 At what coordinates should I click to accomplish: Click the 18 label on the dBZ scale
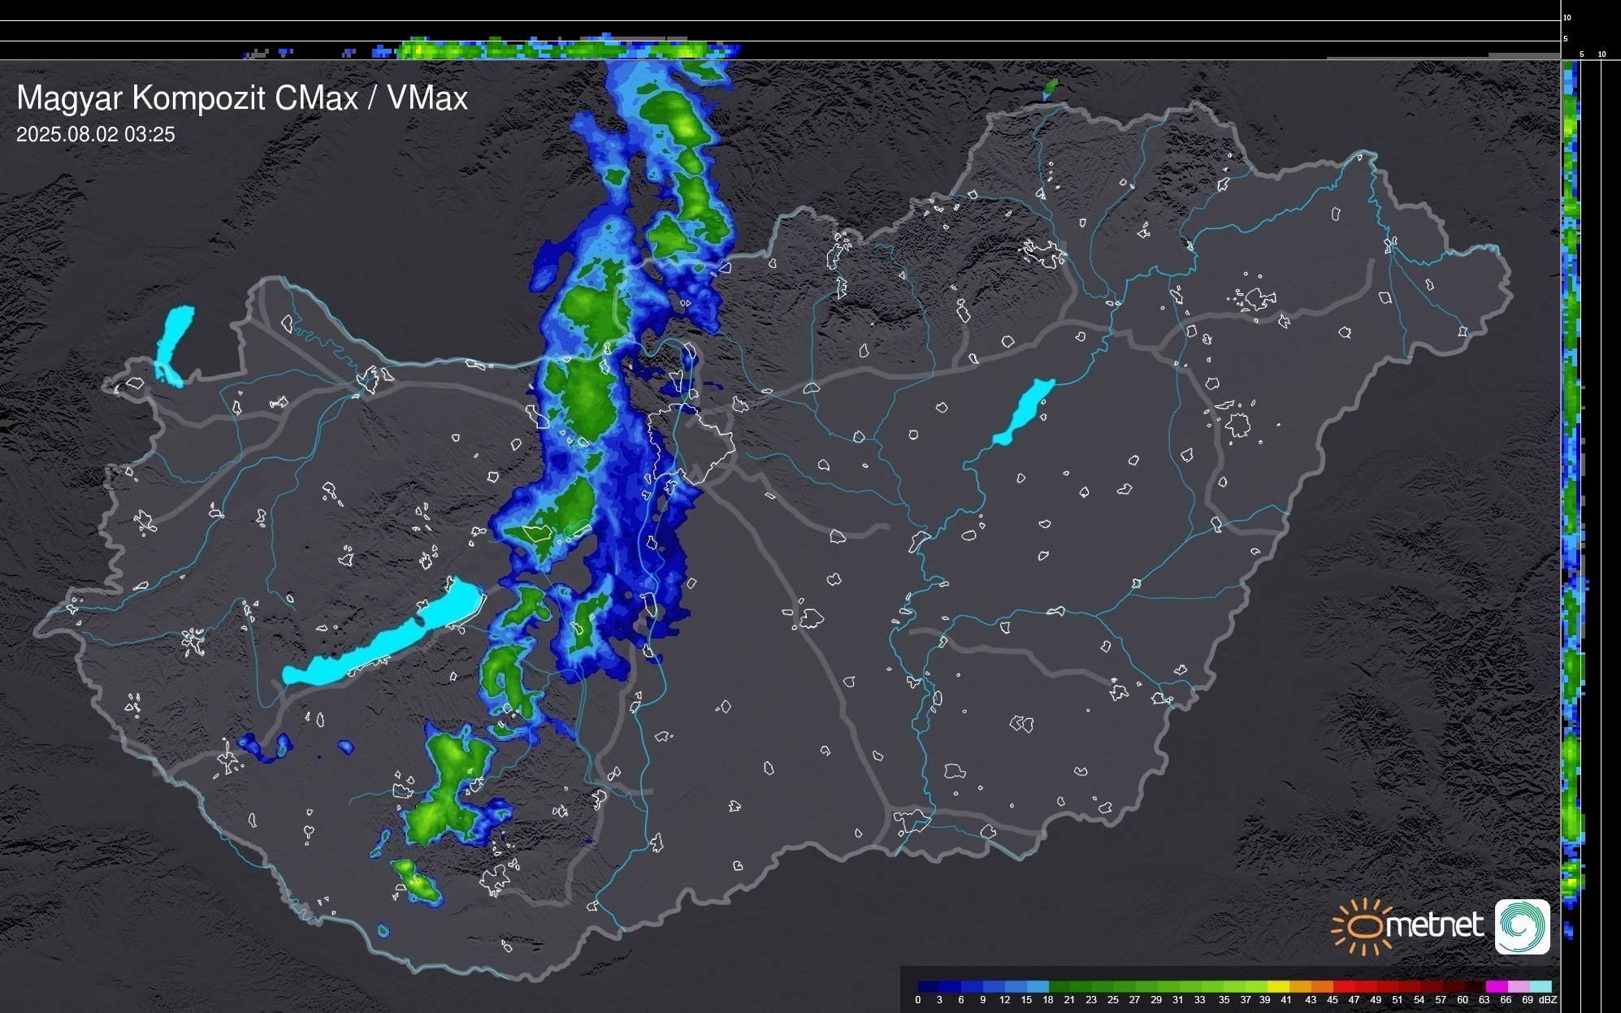(1047, 1000)
